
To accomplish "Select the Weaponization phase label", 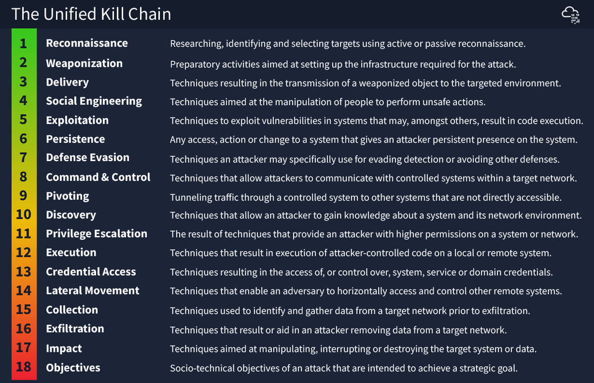I will point(84,63).
